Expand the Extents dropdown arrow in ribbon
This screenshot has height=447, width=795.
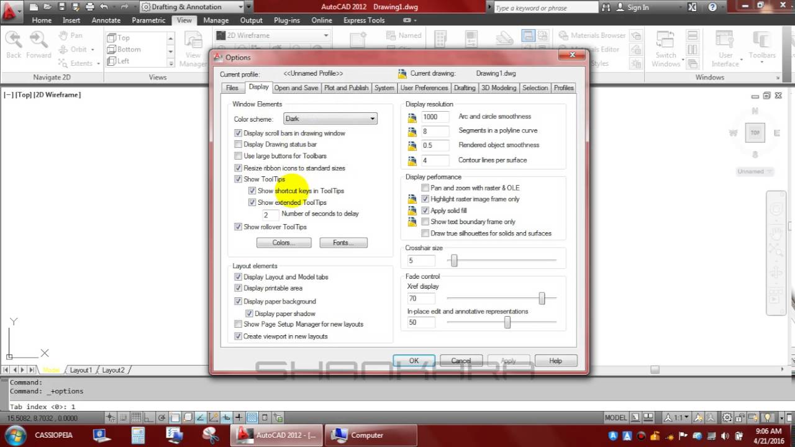pos(98,63)
